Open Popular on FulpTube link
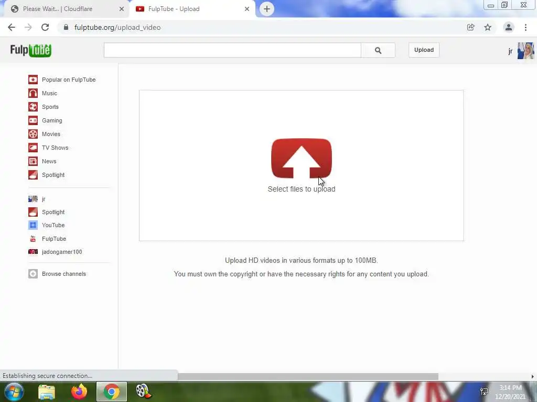 69,80
